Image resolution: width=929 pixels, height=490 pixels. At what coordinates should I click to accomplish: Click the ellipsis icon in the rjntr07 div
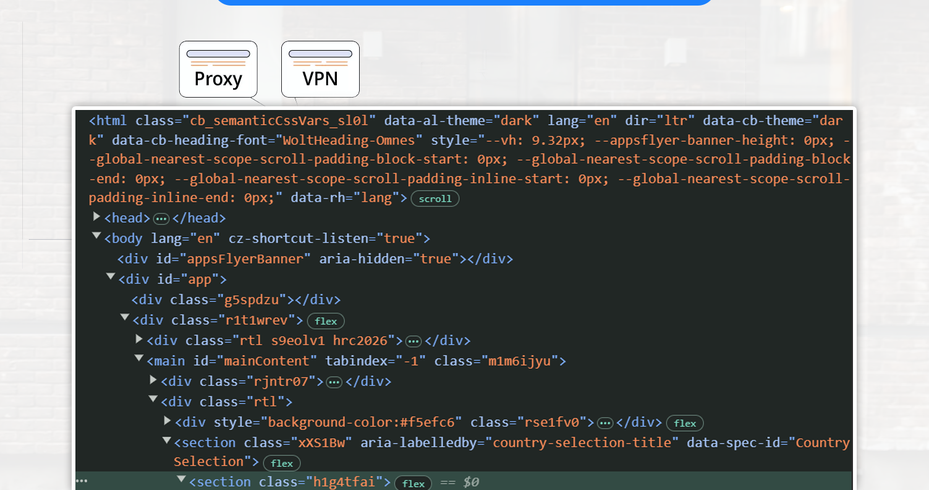(334, 382)
